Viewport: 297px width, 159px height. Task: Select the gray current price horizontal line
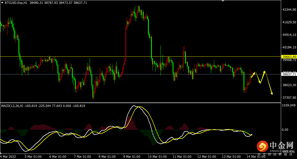click(x=140, y=74)
